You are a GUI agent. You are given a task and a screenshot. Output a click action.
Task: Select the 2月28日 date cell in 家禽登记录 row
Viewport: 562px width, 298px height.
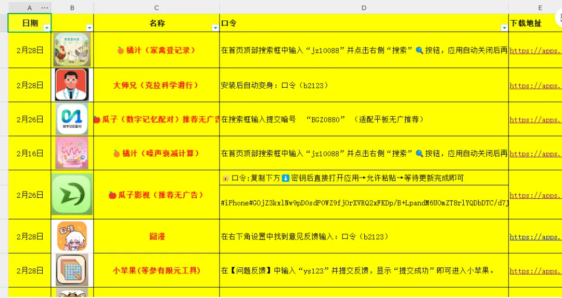click(29, 50)
